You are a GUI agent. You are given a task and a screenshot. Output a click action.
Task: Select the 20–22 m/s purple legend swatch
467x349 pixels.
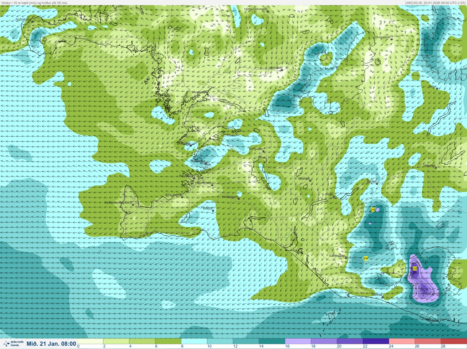click(x=349, y=341)
